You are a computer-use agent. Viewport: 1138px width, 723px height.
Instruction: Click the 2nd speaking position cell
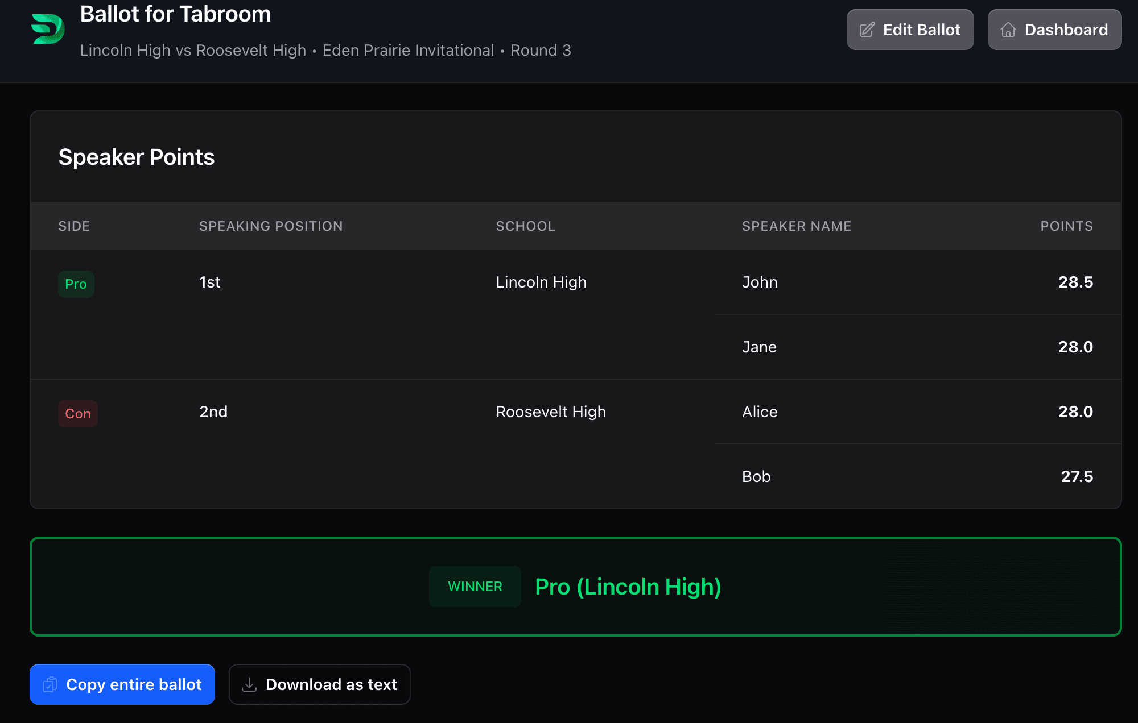[x=213, y=412]
